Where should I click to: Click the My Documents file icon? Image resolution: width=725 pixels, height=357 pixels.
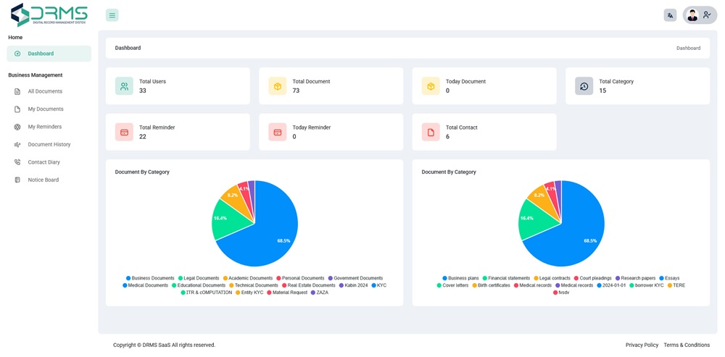pos(17,109)
